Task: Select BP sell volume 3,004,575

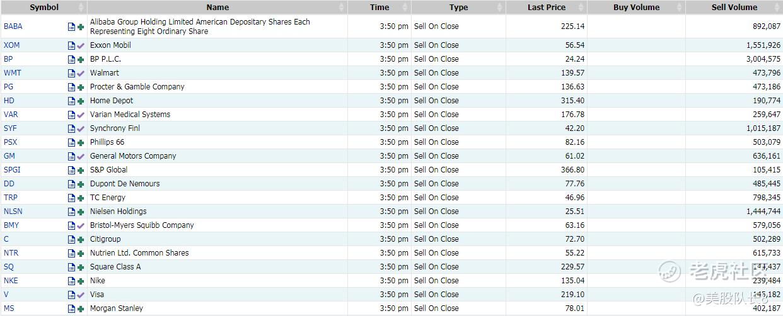Action: pos(763,59)
